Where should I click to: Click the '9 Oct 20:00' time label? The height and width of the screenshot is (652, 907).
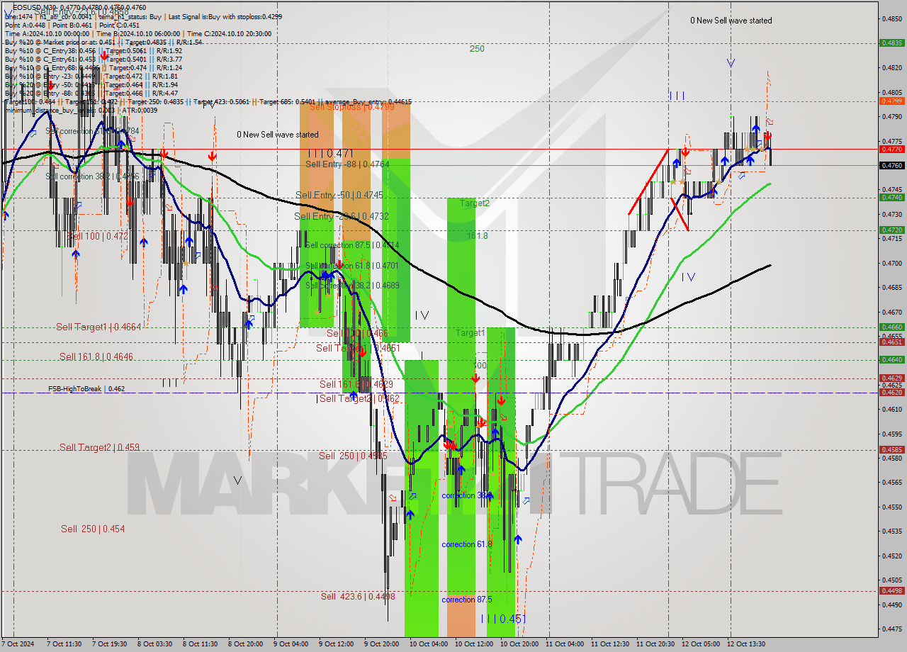click(382, 644)
